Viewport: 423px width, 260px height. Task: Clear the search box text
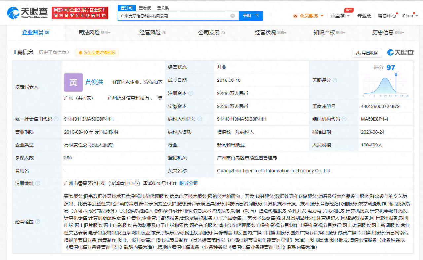coord(233,16)
